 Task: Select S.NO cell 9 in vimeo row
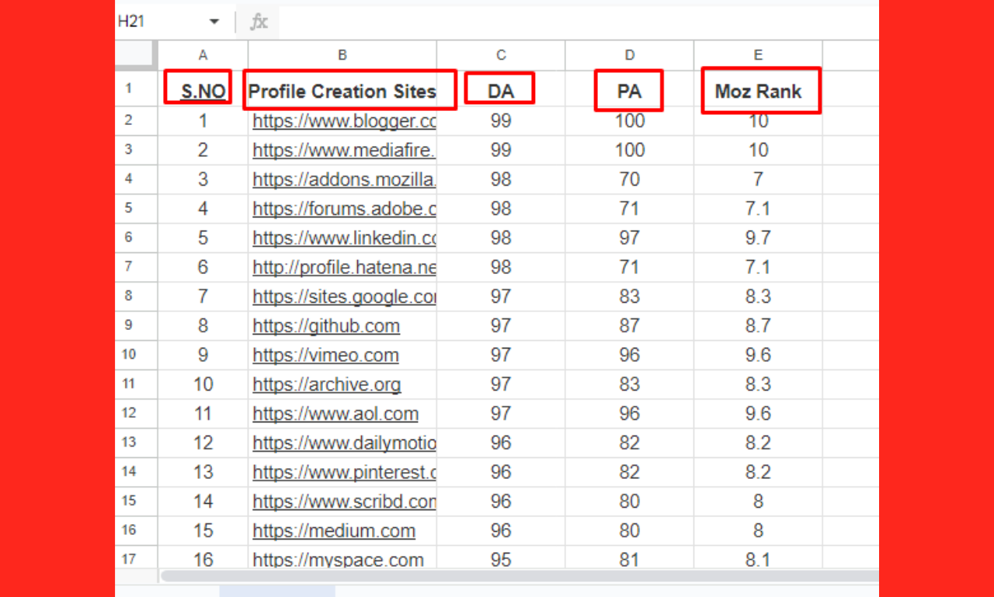click(x=203, y=356)
